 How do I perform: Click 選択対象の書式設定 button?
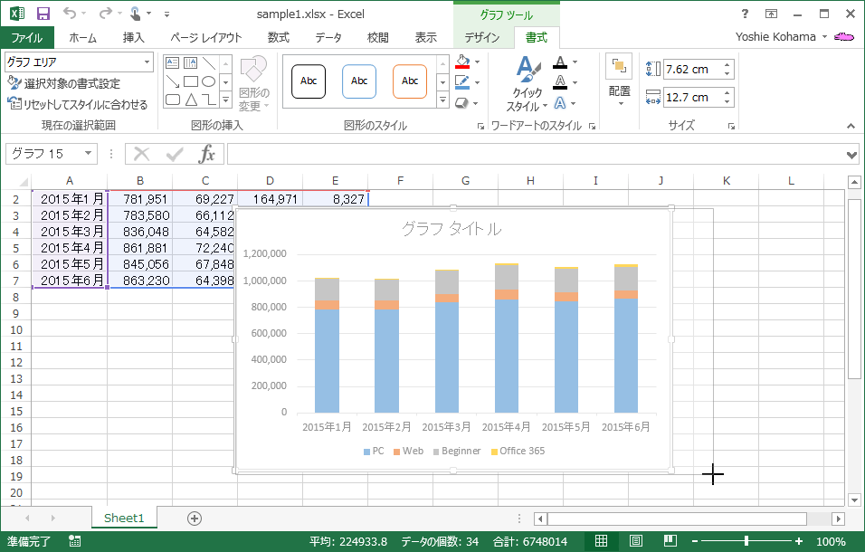[65, 83]
